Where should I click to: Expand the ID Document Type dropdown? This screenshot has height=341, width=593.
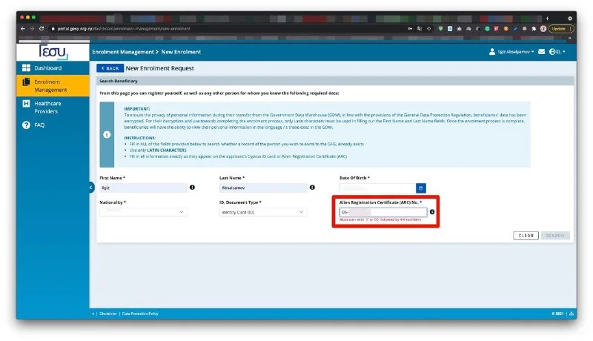tap(263, 212)
